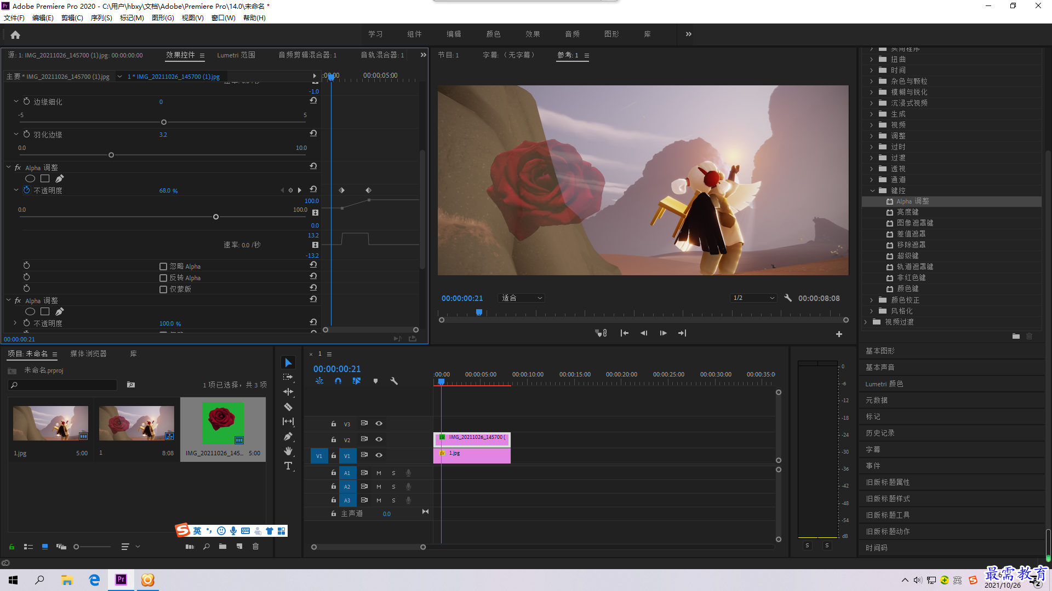The image size is (1052, 591).
Task: Open Edge browser from taskbar
Action: click(94, 580)
